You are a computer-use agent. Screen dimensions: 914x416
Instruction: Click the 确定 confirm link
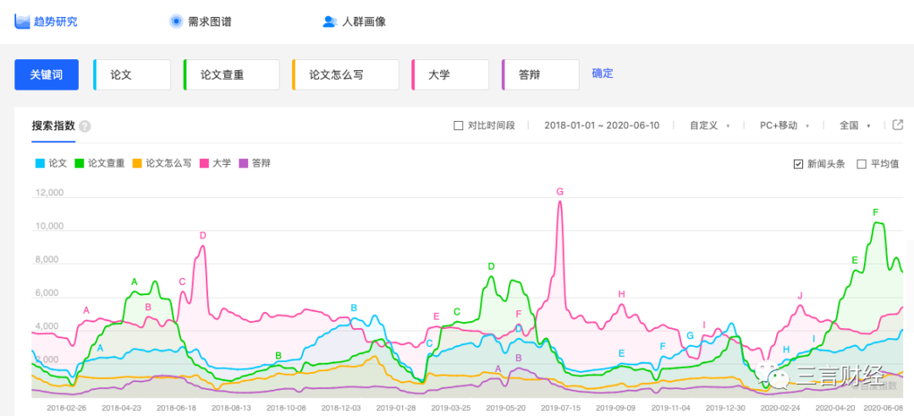pos(603,74)
